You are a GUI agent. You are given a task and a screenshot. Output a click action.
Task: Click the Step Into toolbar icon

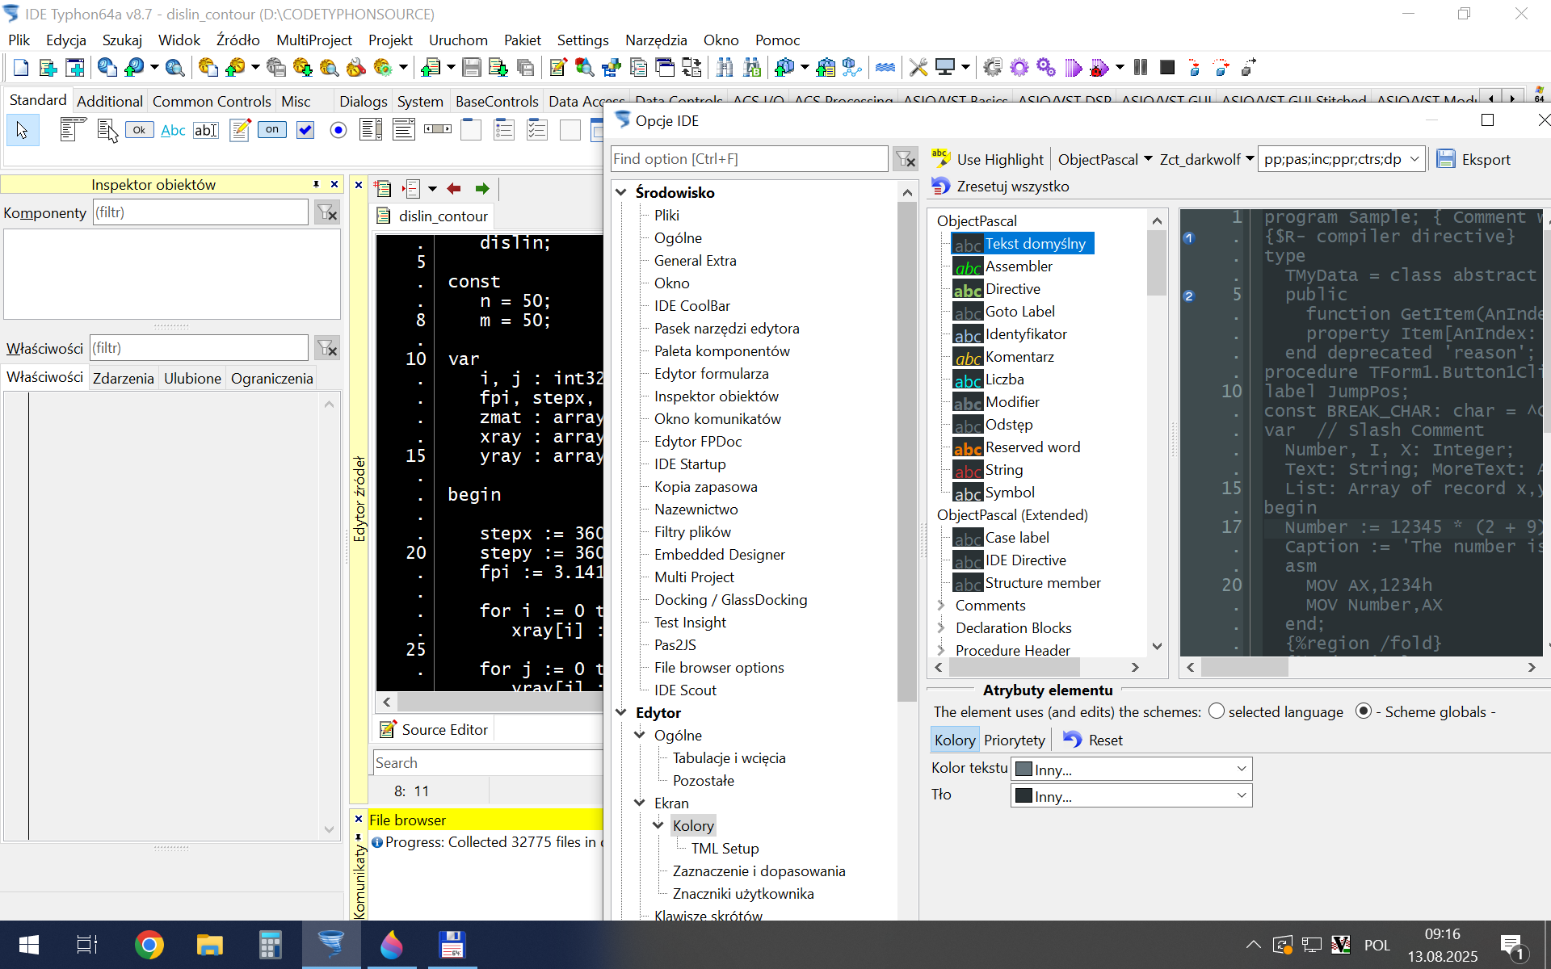click(x=1195, y=68)
